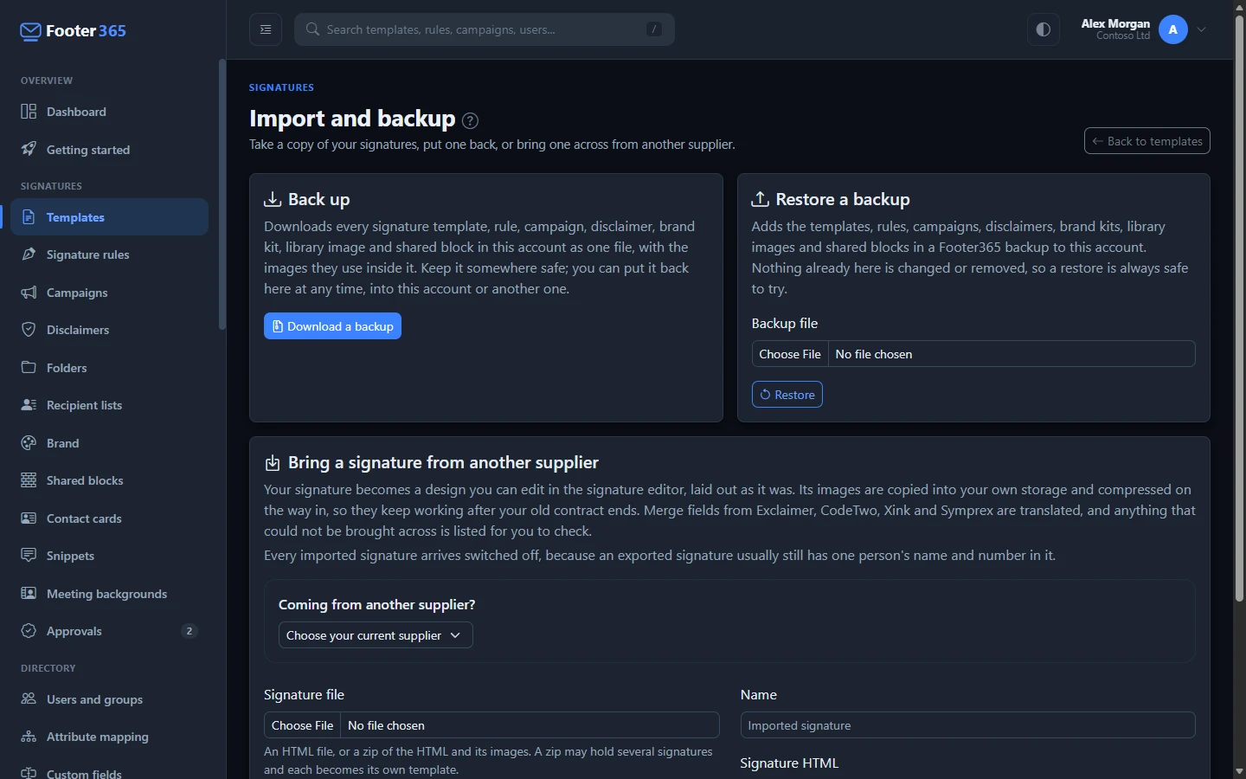Click the "Coming from another supplier?" heading
This screenshot has width=1246, height=779.
pyautogui.click(x=377, y=605)
